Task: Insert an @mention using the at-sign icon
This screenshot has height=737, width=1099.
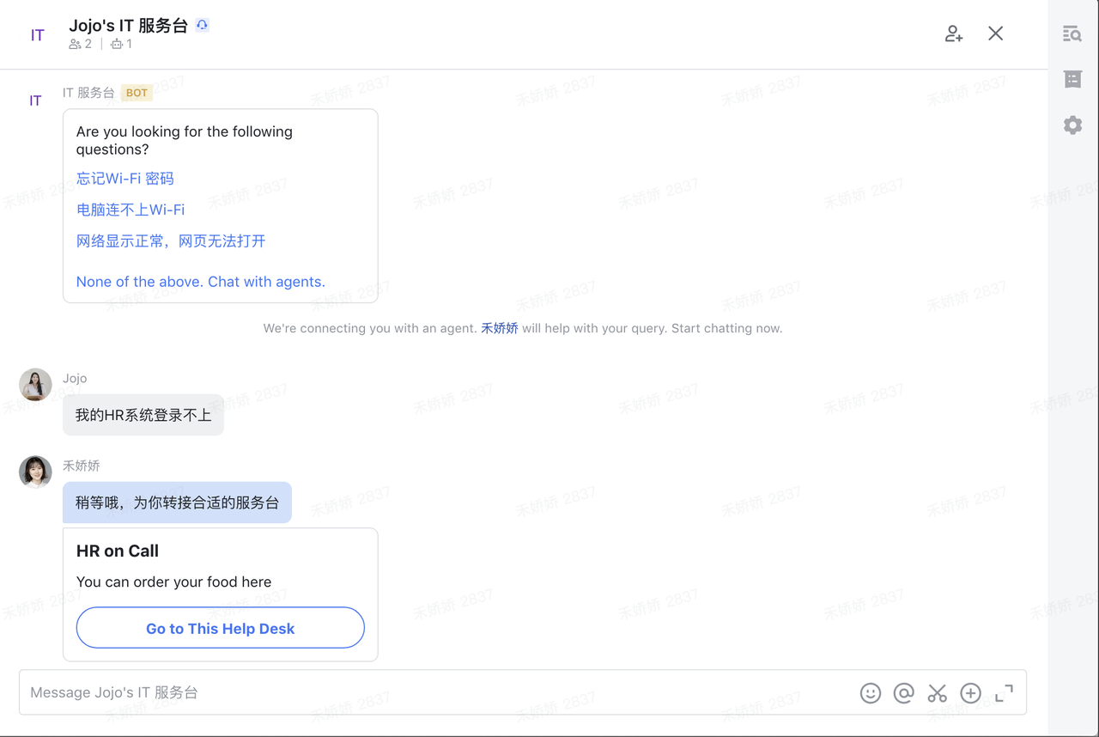Action: (x=903, y=692)
